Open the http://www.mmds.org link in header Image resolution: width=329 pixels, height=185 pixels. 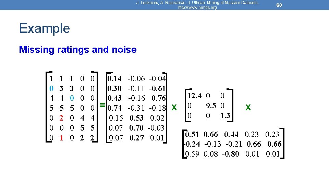pos(197,7)
